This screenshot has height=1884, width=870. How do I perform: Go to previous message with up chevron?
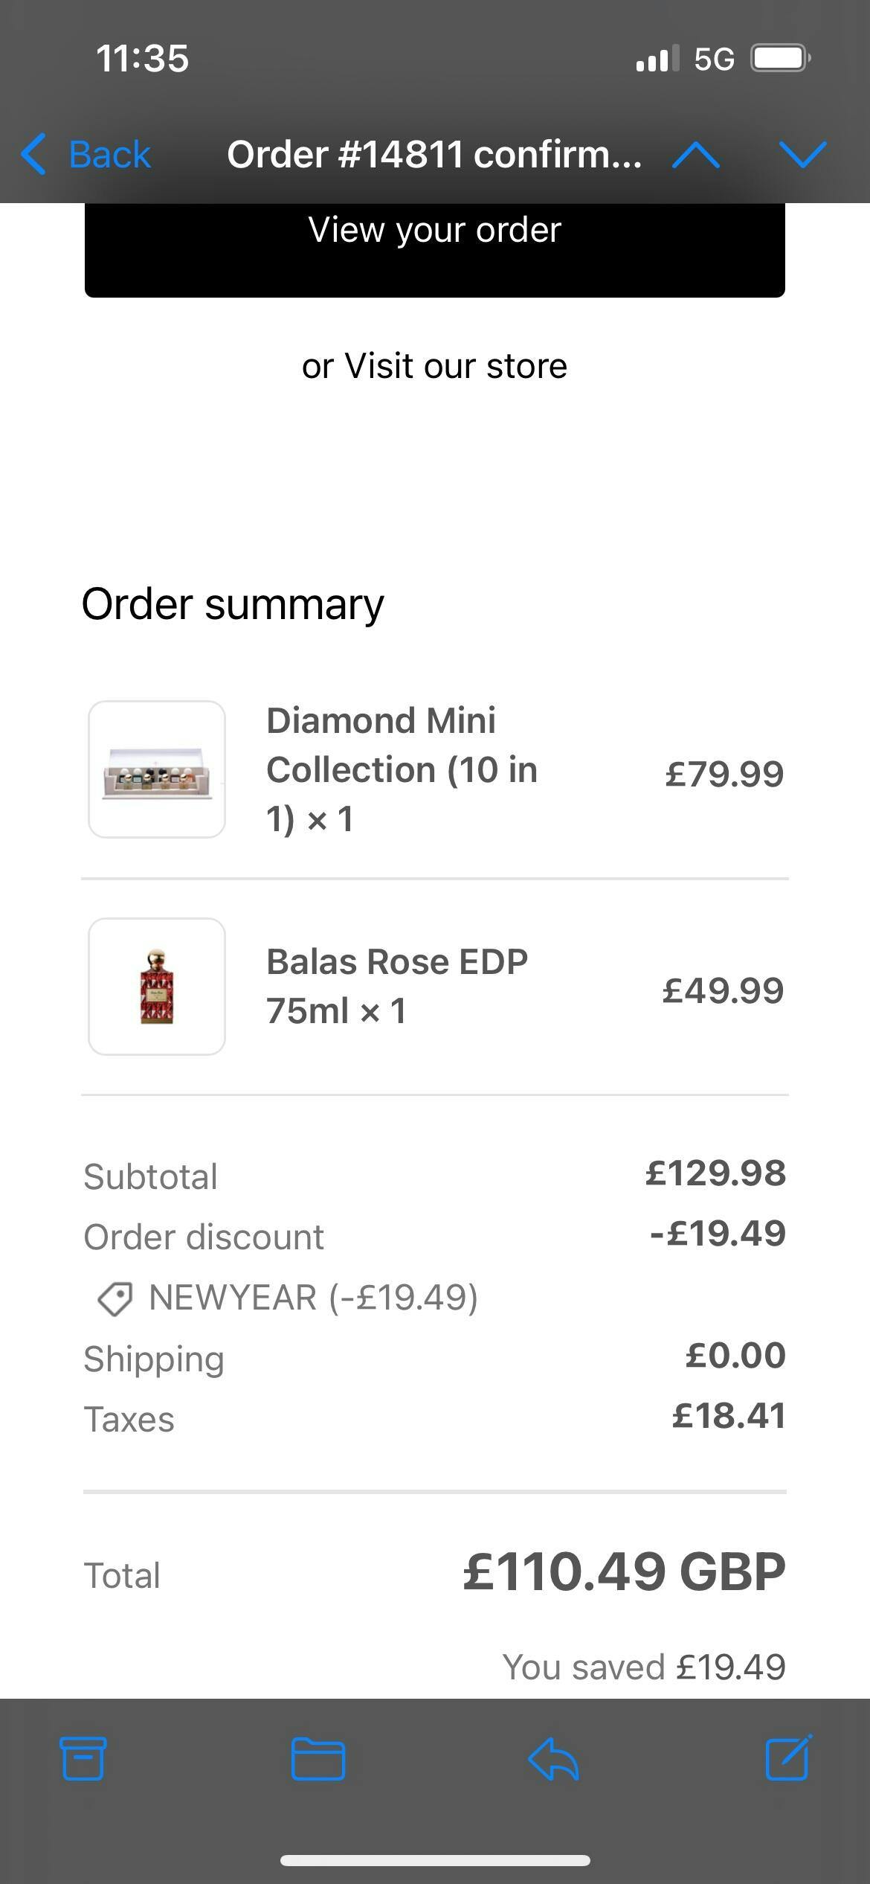[x=695, y=155]
